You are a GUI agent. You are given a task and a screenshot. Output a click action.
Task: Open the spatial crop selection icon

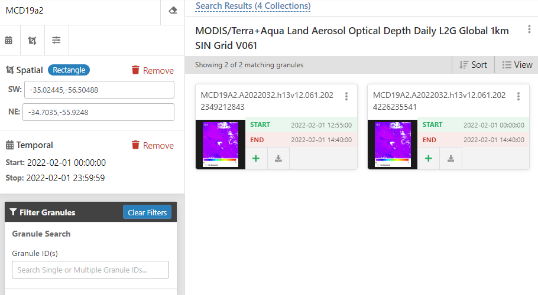coord(33,40)
